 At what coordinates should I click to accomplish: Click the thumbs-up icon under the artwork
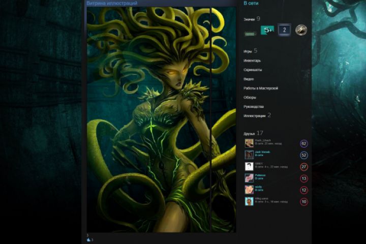88,240
